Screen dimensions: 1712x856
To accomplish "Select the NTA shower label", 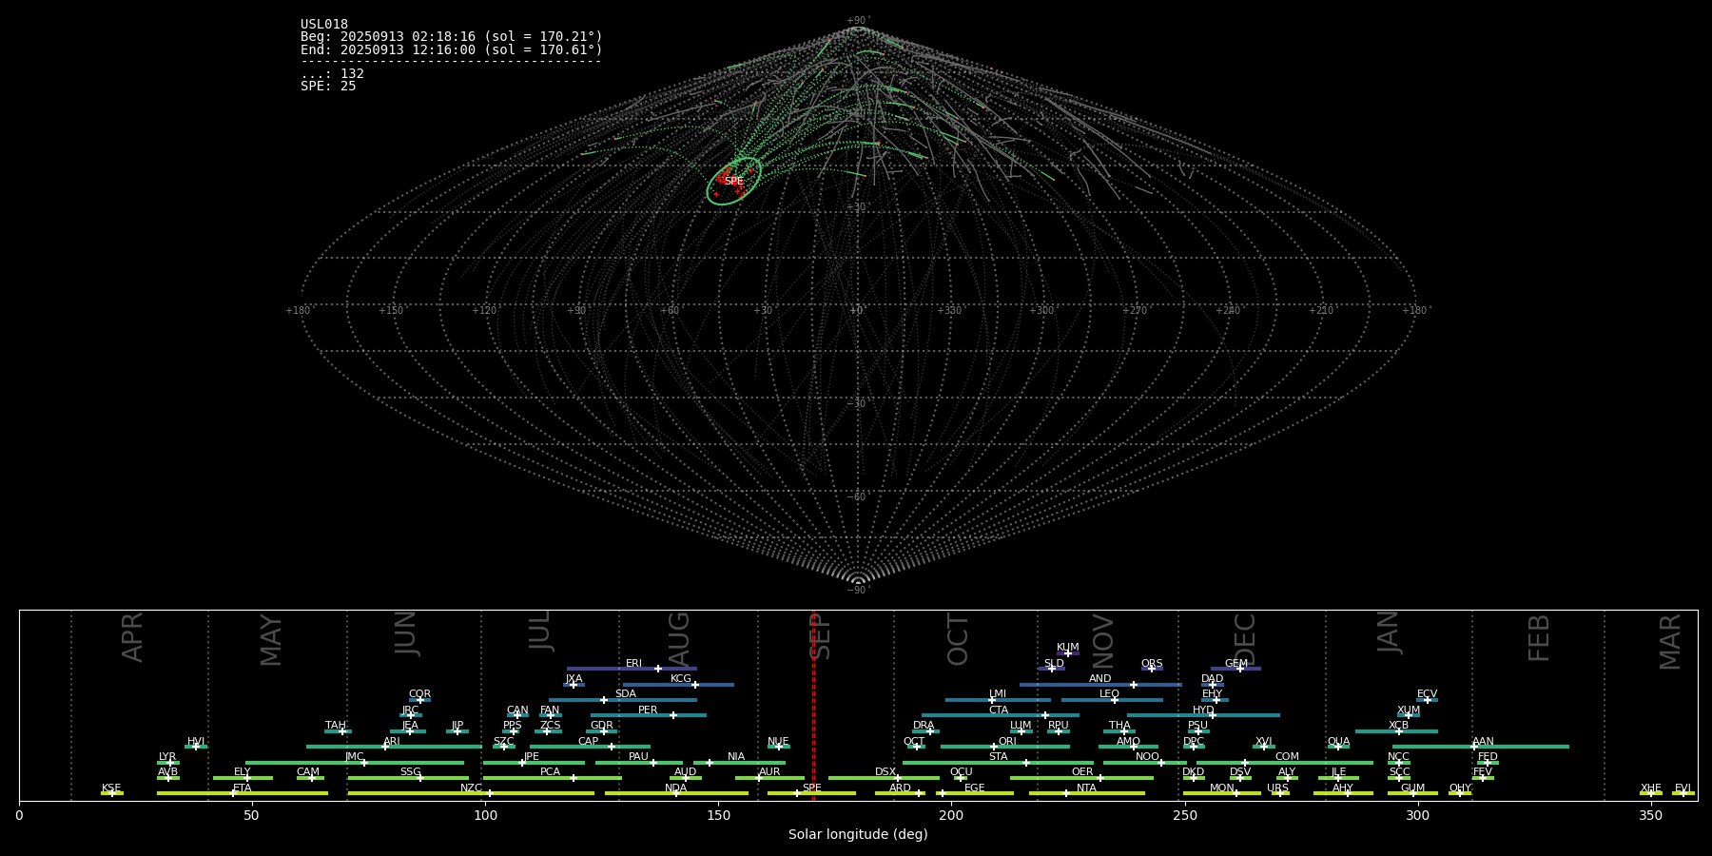I will coord(1086,788).
